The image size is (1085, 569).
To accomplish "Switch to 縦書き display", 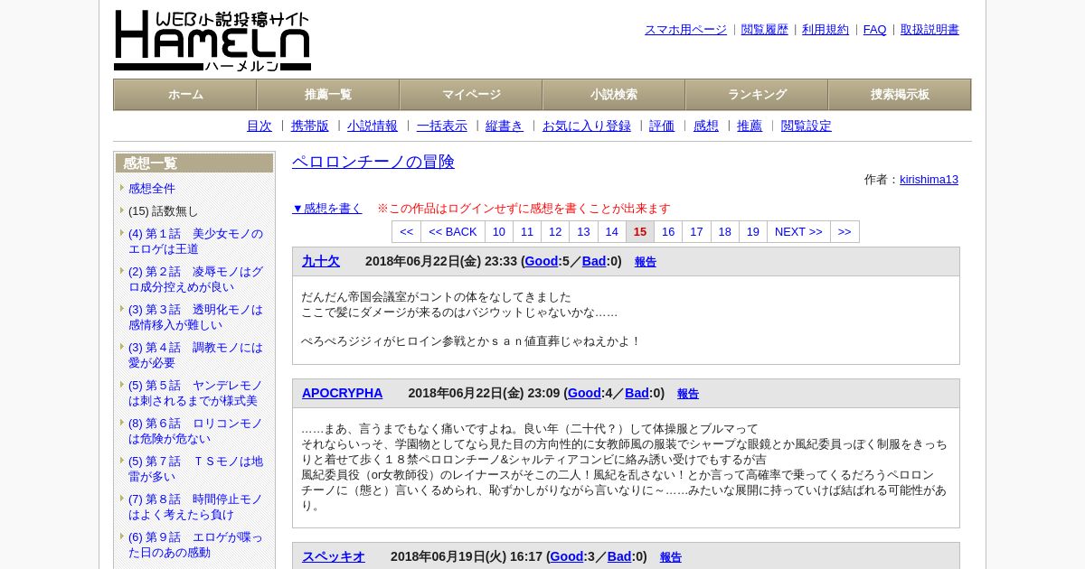I will coord(505,126).
